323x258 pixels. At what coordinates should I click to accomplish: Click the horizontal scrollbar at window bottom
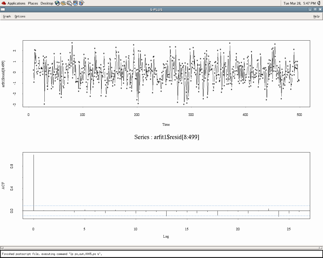point(161,248)
